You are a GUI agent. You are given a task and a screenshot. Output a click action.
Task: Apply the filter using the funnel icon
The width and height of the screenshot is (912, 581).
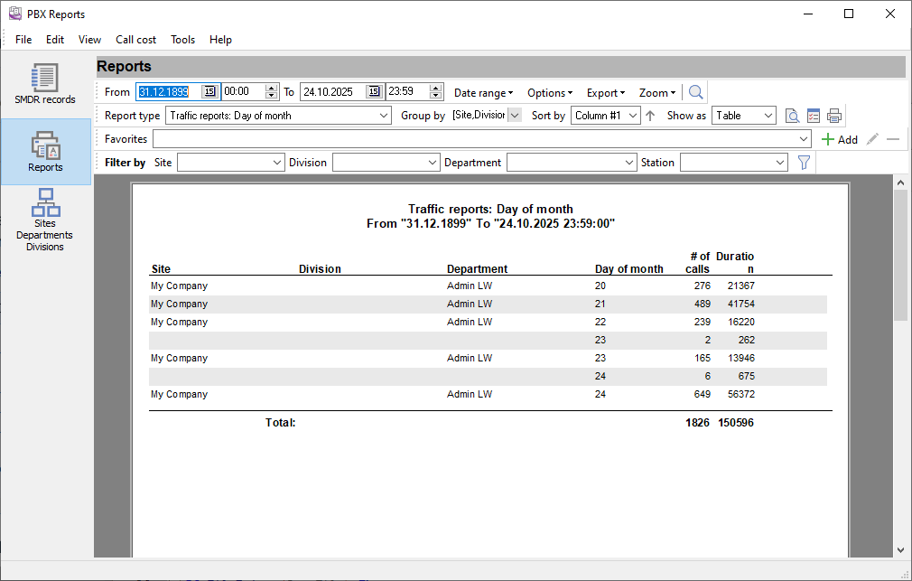tap(803, 162)
